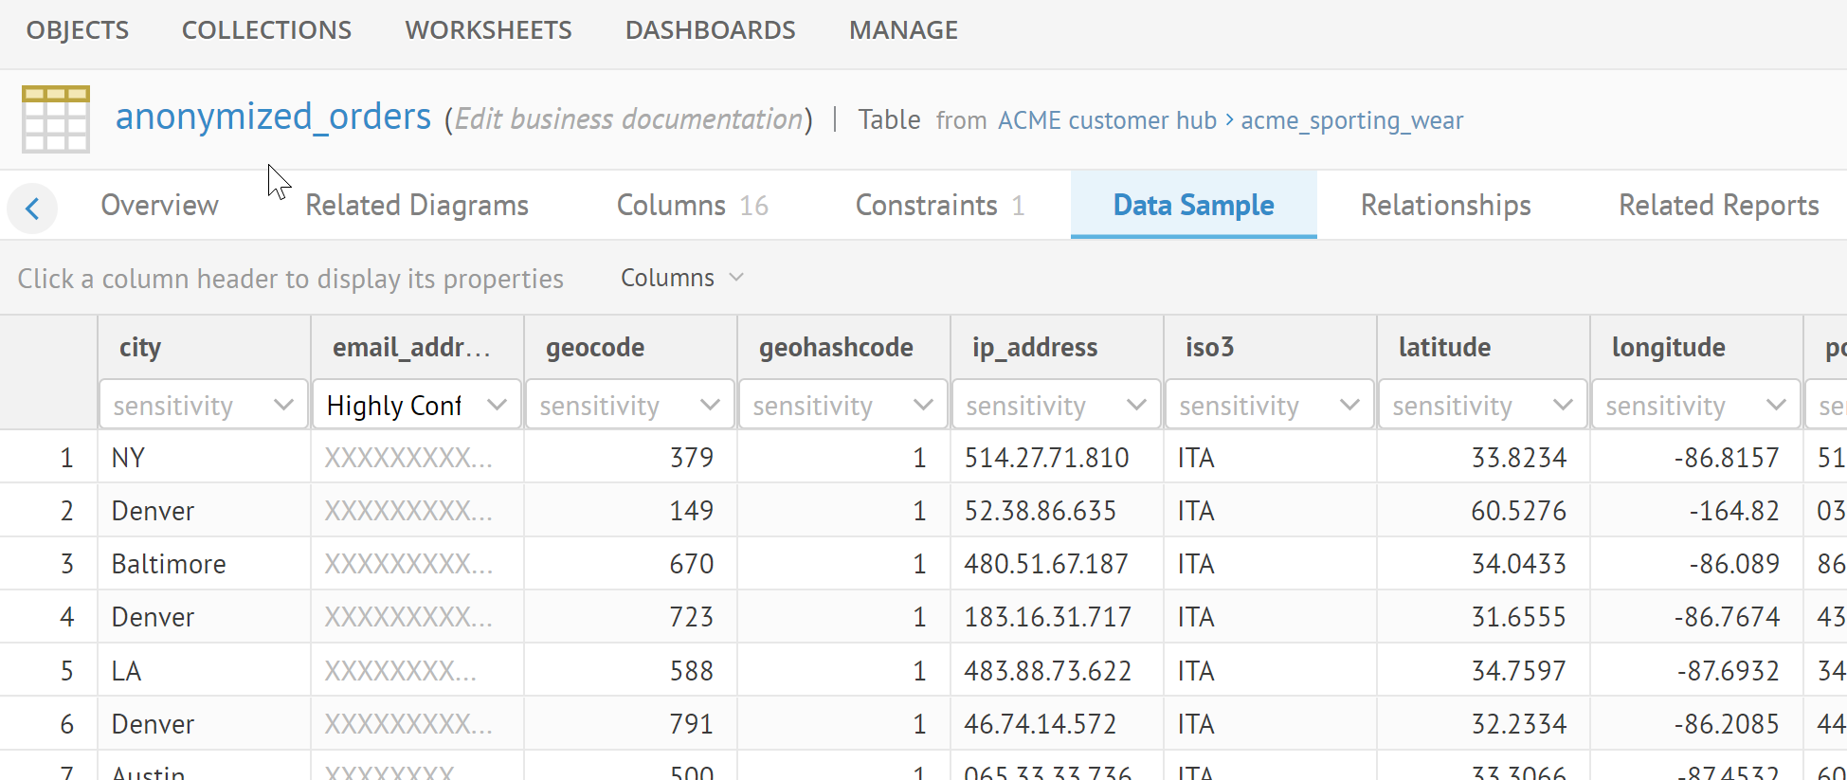
Task: Click the anonymized_orders table icon
Action: click(x=56, y=119)
